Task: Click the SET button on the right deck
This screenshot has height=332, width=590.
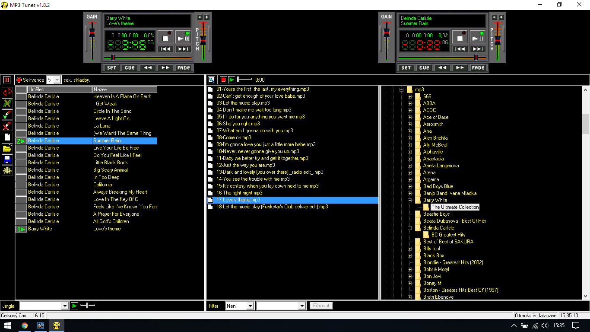Action: (406, 68)
